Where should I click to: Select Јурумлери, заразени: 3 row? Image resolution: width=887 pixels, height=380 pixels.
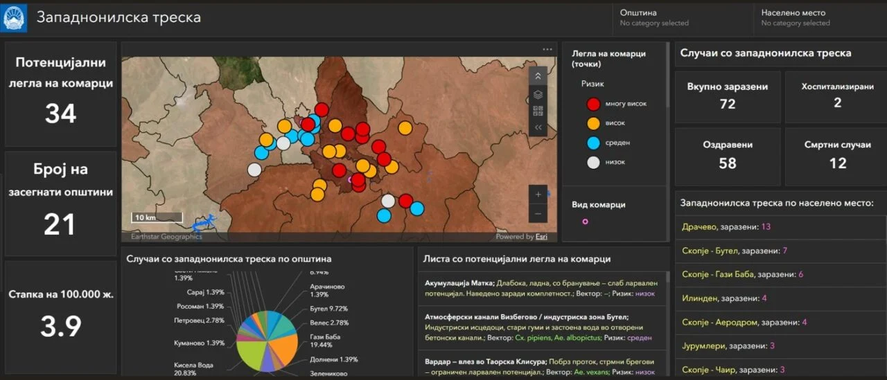point(780,345)
